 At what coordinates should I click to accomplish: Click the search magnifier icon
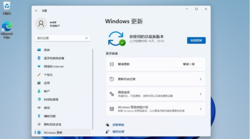tap(86, 38)
